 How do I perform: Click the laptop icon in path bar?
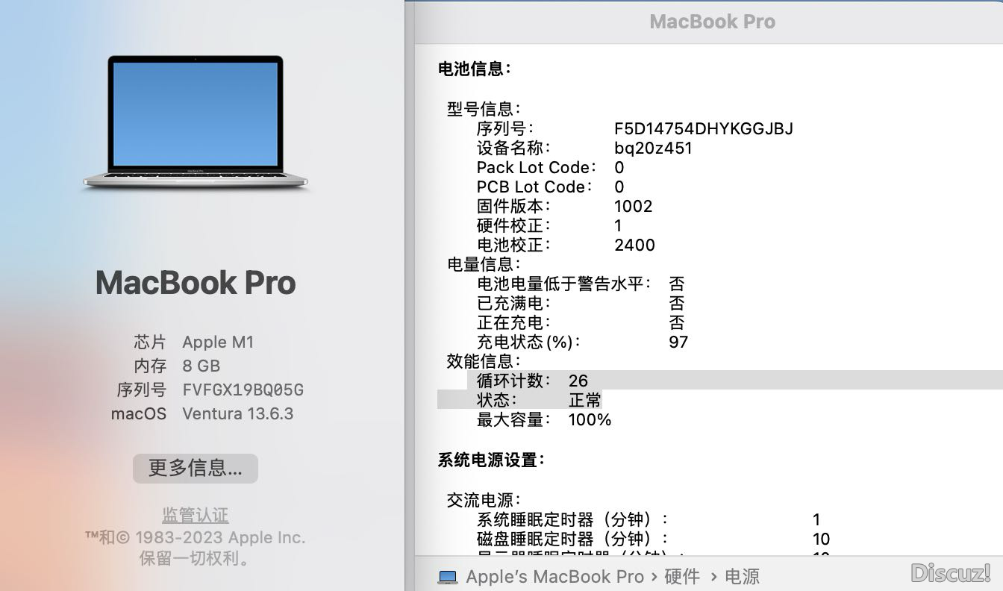pos(448,577)
